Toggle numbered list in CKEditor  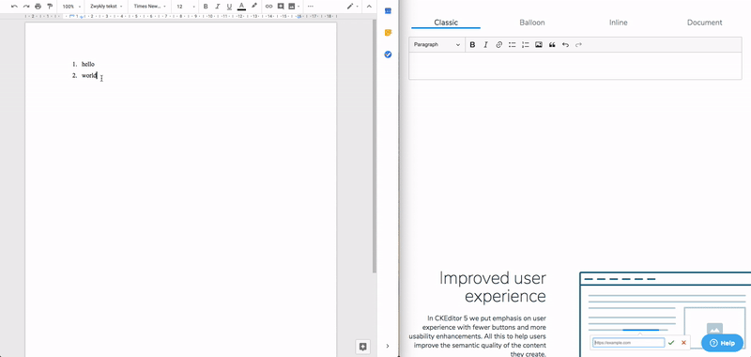tap(526, 44)
